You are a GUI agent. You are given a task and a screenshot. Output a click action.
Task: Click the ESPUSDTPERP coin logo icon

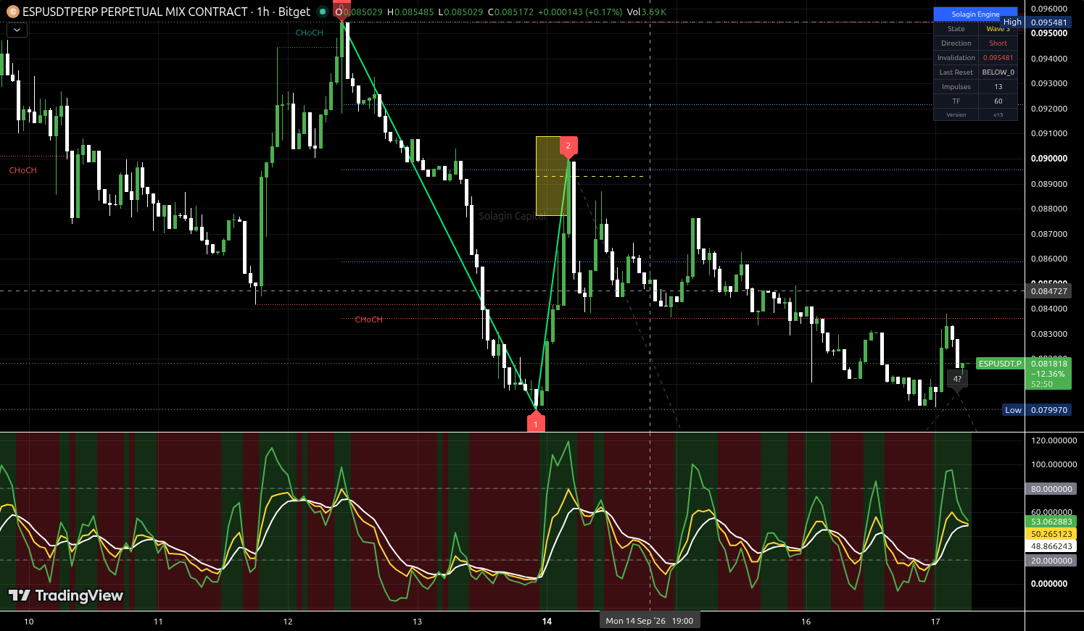(x=12, y=12)
